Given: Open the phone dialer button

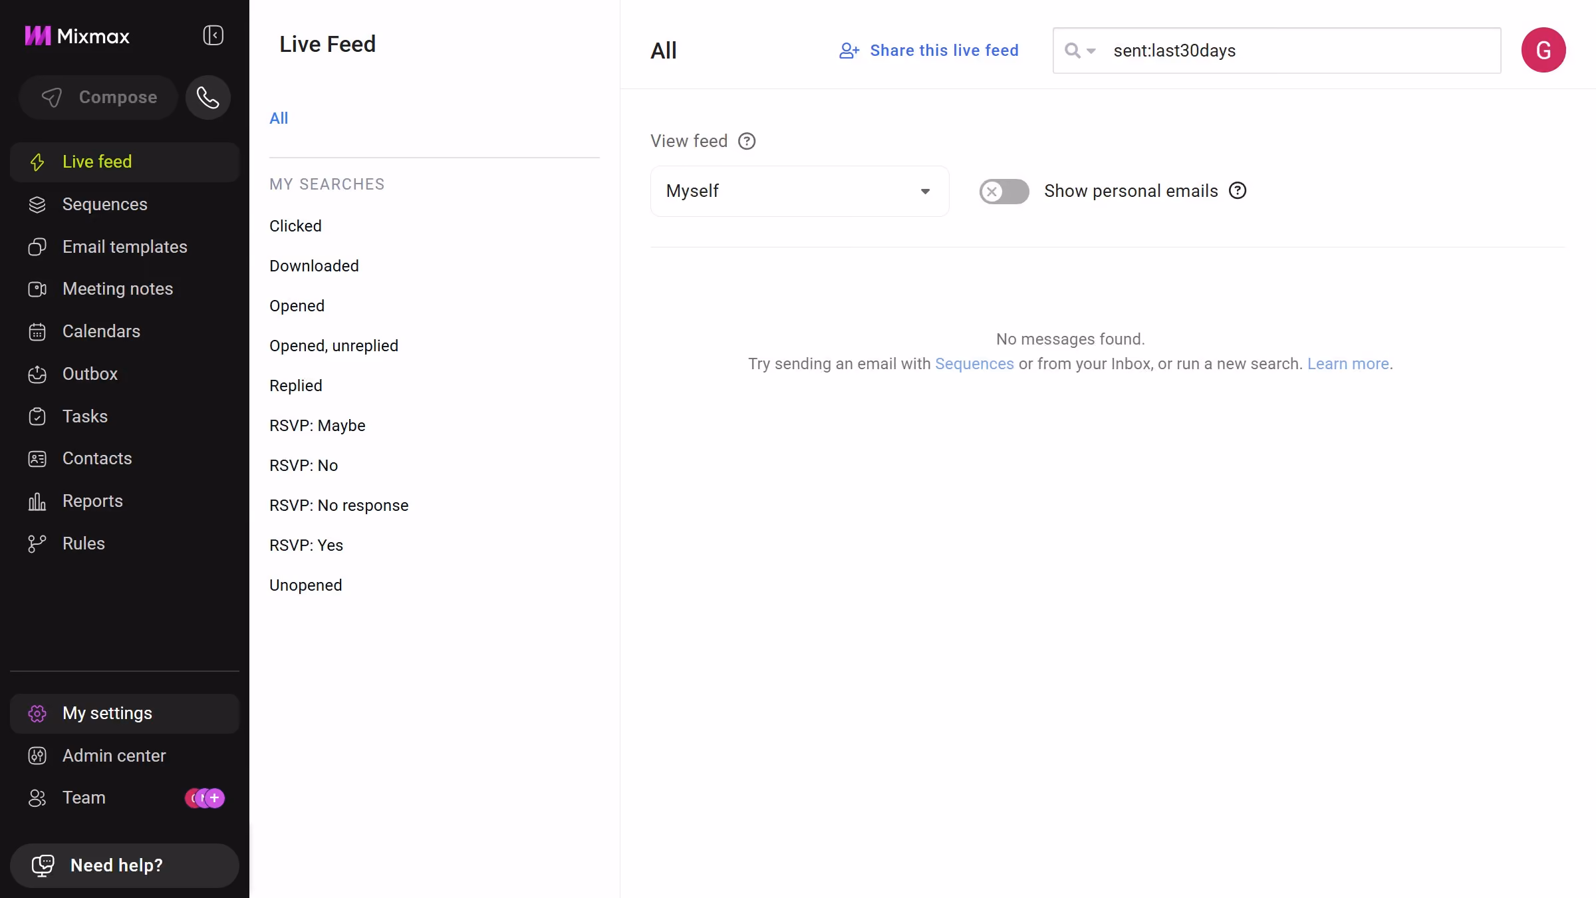Looking at the screenshot, I should coord(208,98).
